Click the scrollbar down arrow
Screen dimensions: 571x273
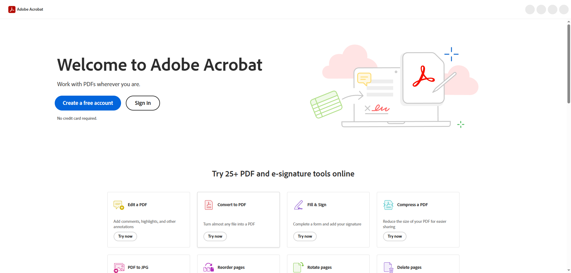click(x=569, y=270)
